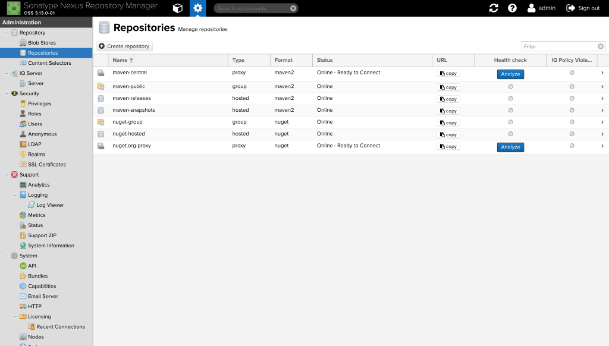This screenshot has height=346, width=609.
Task: Collapse the Security tree node
Action: click(7, 93)
